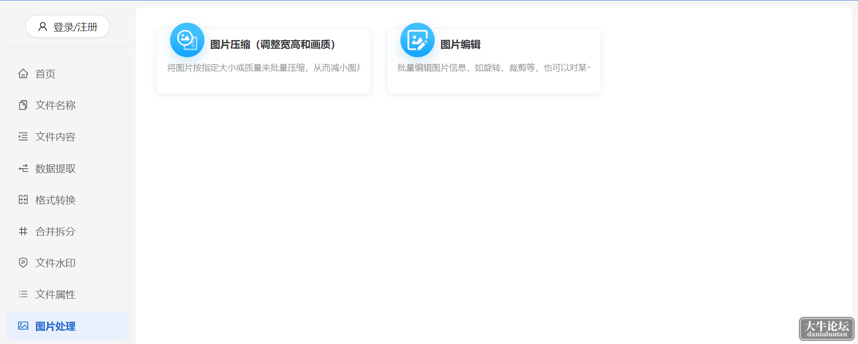Click the file name icon beside 文件名称

[23, 105]
